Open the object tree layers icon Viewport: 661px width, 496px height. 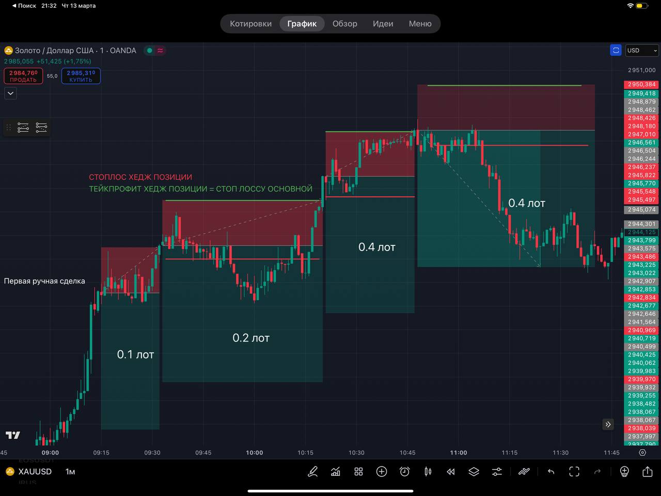point(473,472)
